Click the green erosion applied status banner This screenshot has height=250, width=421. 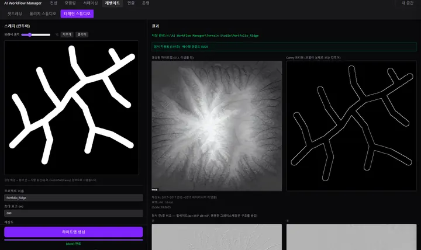click(x=284, y=47)
